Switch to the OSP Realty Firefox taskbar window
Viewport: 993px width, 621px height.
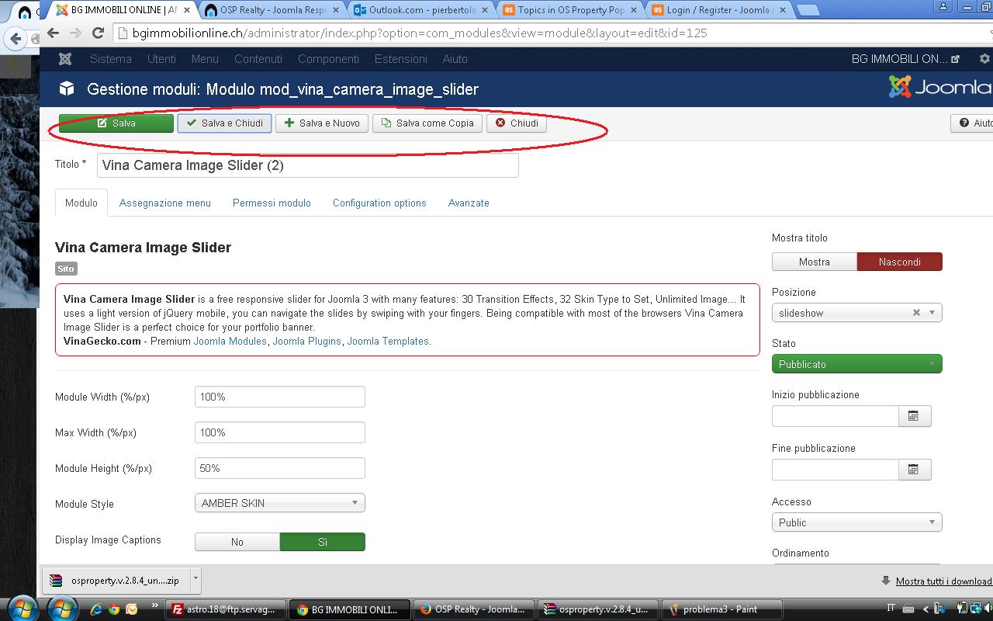coord(473,609)
